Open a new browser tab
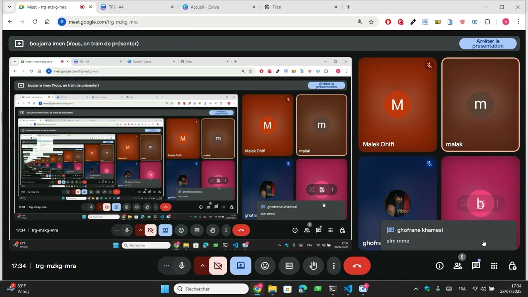528x297 pixels. click(349, 7)
